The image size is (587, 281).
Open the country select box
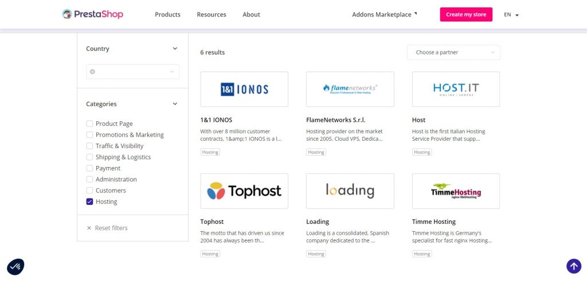tap(132, 72)
